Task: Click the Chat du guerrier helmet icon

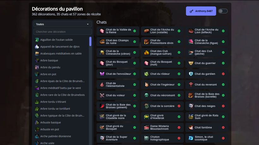Action: 191,63
